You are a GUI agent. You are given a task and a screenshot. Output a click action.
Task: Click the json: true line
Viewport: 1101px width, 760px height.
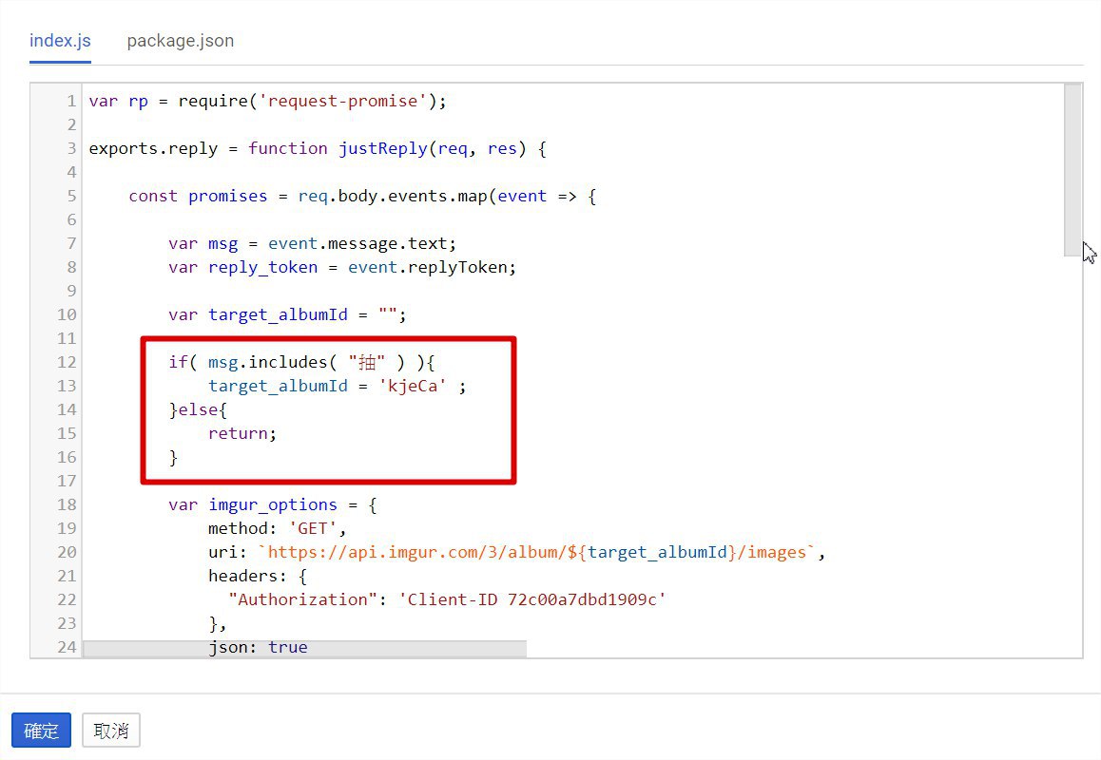pos(258,647)
